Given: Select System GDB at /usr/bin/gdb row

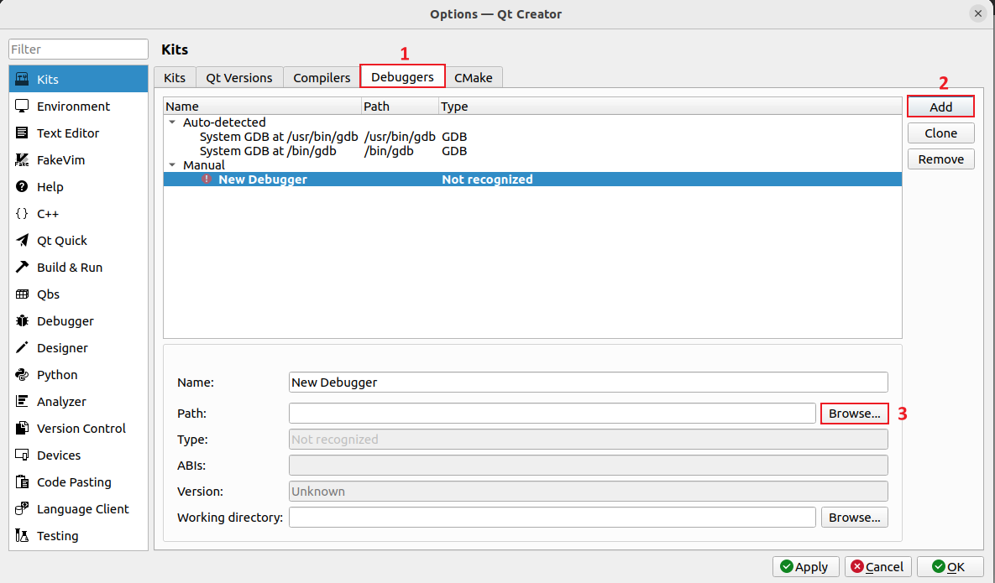Looking at the screenshot, I should (x=532, y=136).
